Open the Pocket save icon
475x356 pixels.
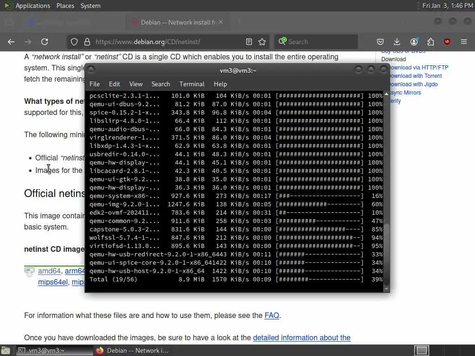[380, 42]
